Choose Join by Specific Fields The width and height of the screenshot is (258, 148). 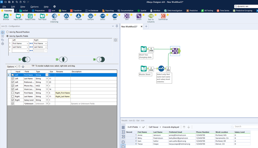click(7, 36)
